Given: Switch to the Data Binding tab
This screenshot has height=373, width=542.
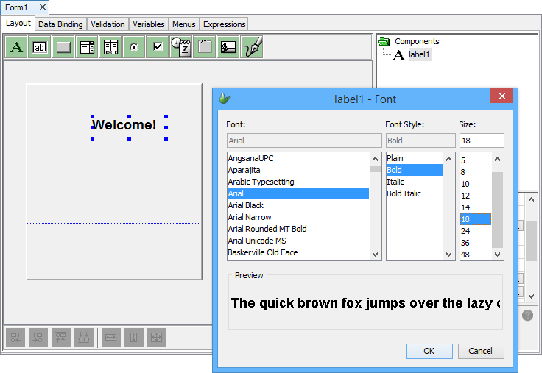Looking at the screenshot, I should pyautogui.click(x=60, y=24).
